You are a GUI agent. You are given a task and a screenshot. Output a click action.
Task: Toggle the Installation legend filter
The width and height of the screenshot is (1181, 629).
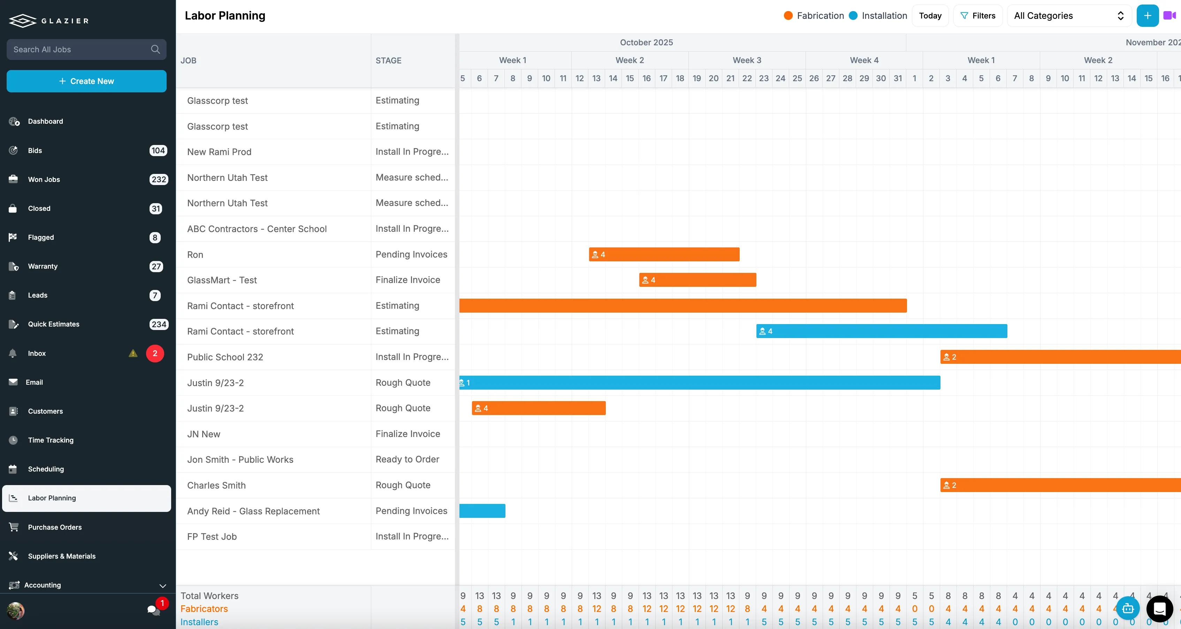pos(878,16)
